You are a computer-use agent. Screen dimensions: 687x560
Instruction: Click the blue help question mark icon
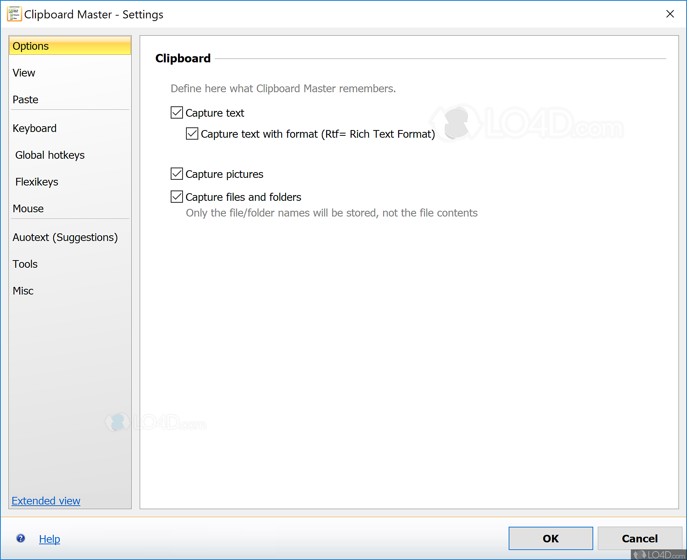click(21, 539)
